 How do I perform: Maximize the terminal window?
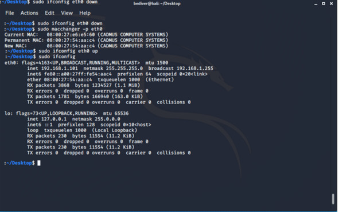(324, 3)
